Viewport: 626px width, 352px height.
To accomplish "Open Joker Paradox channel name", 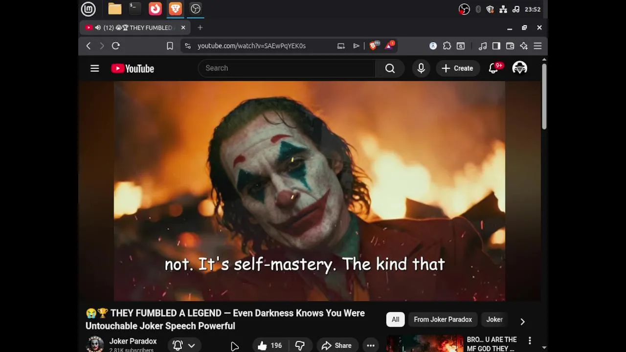I will click(x=133, y=341).
